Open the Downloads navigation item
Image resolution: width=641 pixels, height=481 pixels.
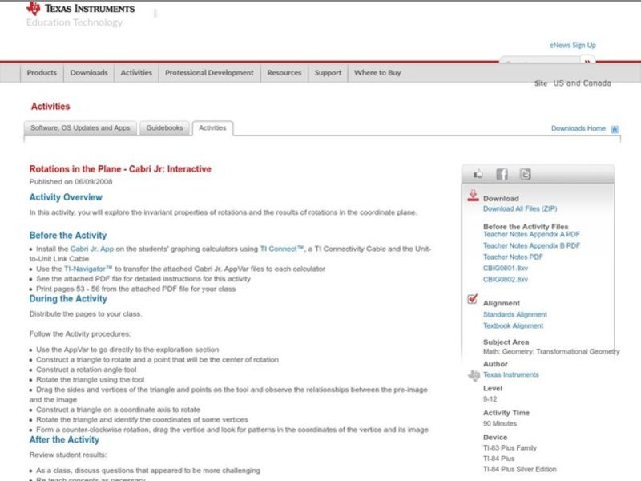[x=88, y=73]
